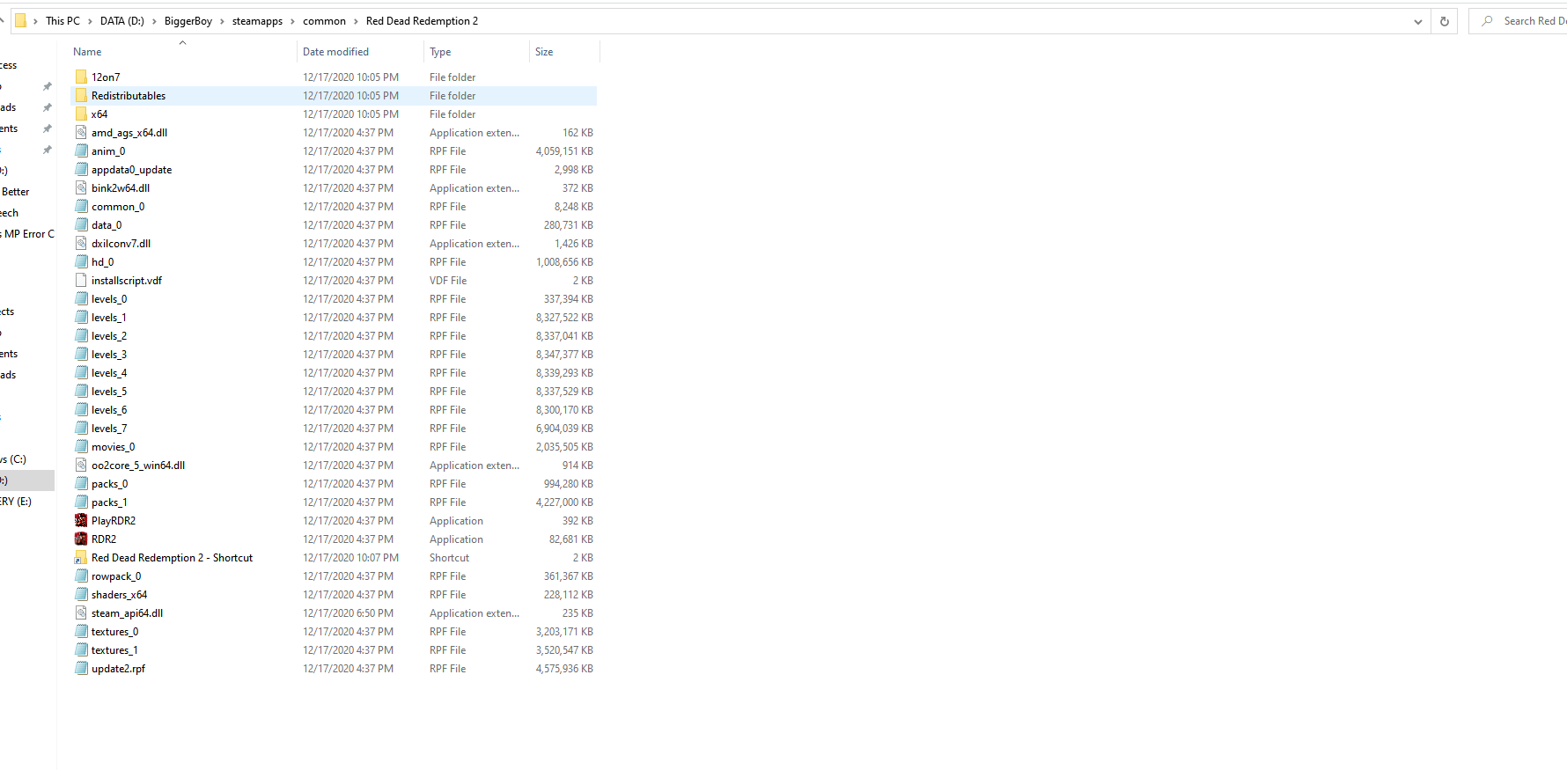Click the address bar folder icon
The height and width of the screenshot is (770, 1567).
point(20,20)
